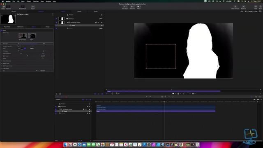Lock the Keyer row in layers list
The height and width of the screenshot is (148, 263).
click(102, 25)
